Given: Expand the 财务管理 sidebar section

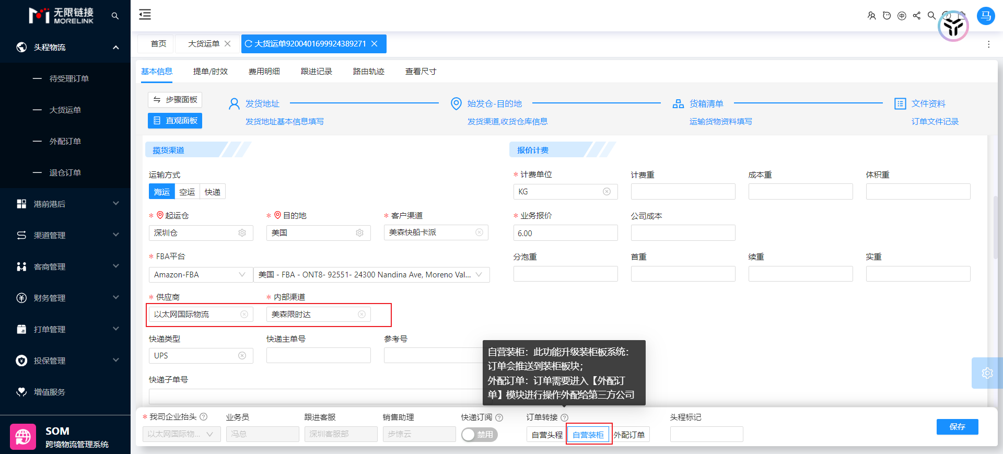Looking at the screenshot, I should click(65, 298).
